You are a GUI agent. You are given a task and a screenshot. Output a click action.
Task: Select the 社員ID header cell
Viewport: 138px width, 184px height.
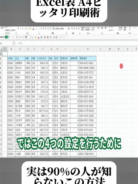11,58
